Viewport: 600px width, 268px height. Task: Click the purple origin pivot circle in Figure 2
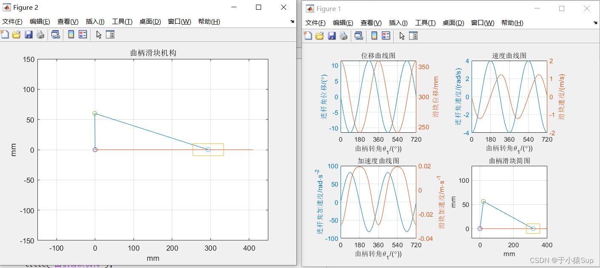coord(95,150)
